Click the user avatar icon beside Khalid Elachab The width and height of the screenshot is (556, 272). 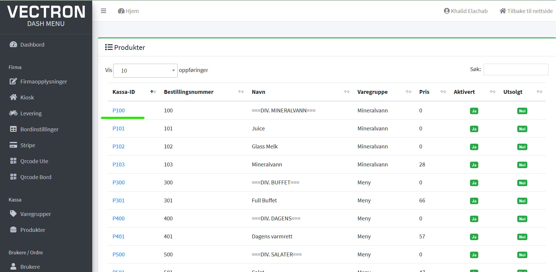point(447,11)
